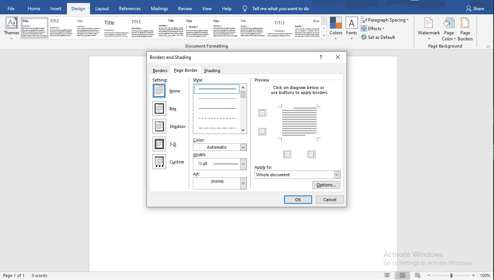494x280 pixels.
Task: Toggle the top border preview button
Action: [x=262, y=113]
